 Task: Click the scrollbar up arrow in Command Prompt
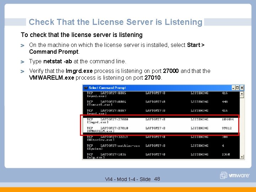[242, 94]
